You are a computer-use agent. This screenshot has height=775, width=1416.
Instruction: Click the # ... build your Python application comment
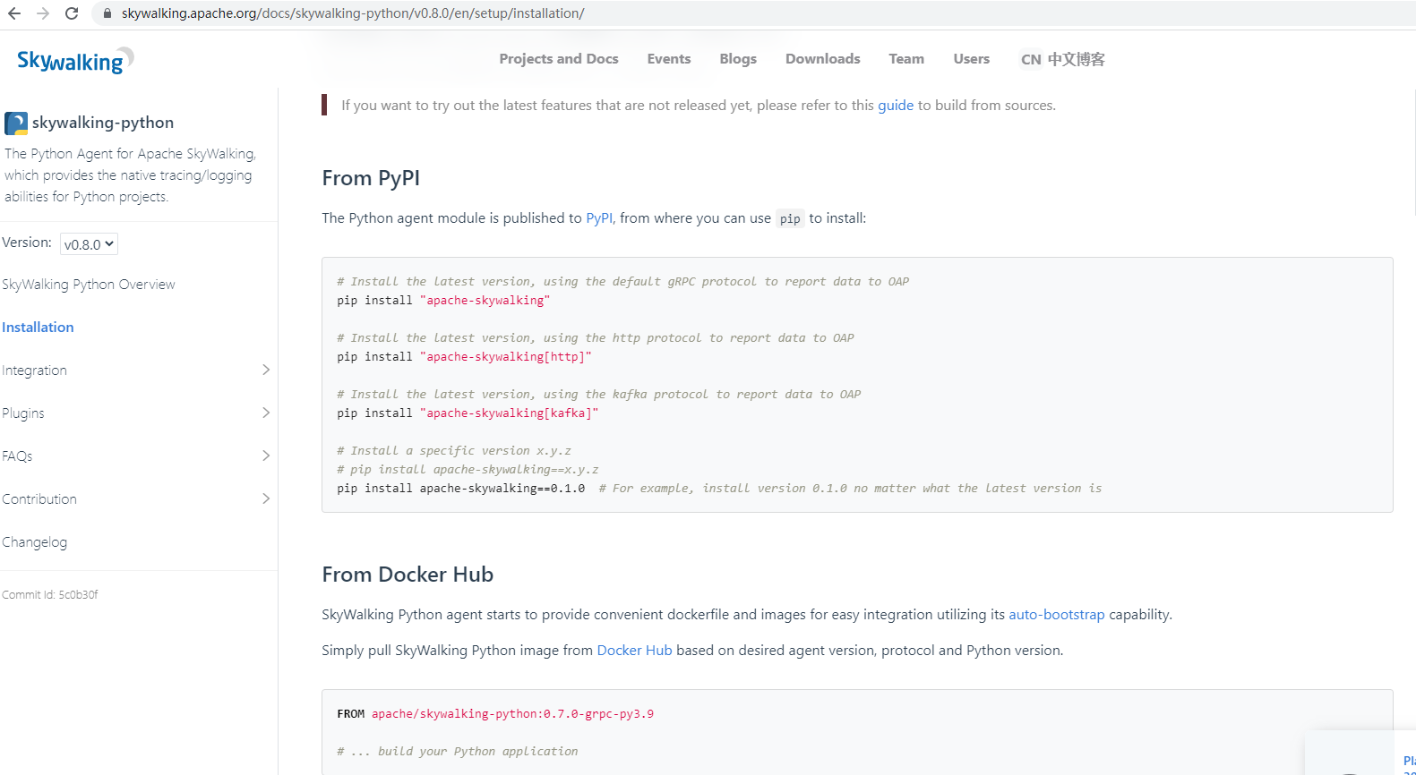click(x=458, y=752)
